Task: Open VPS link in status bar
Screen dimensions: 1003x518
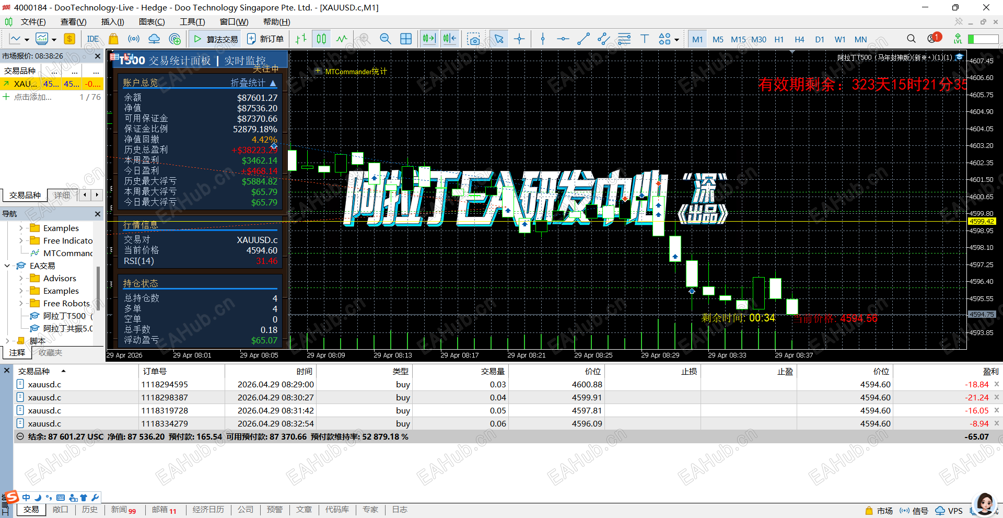Action: point(949,511)
